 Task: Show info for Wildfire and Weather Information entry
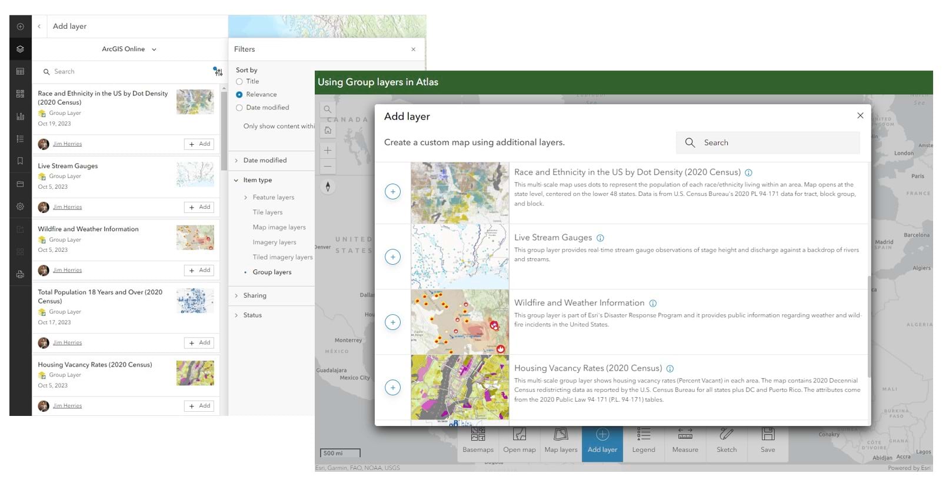tap(652, 304)
